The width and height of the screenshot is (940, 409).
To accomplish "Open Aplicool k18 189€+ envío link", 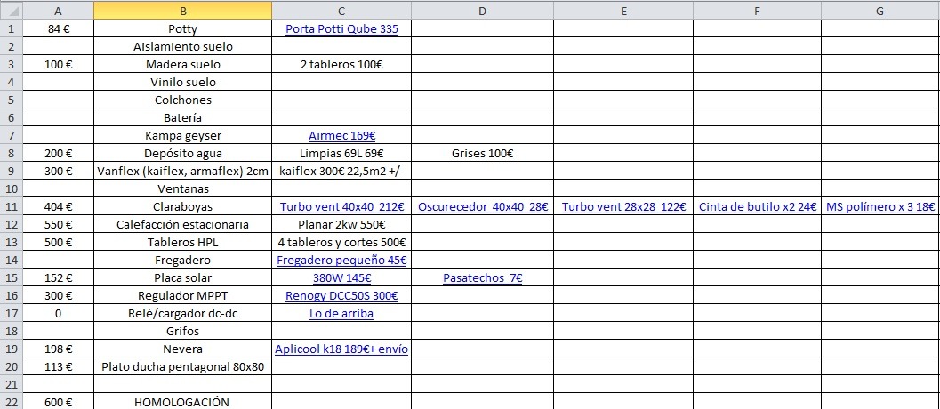I will point(341,349).
